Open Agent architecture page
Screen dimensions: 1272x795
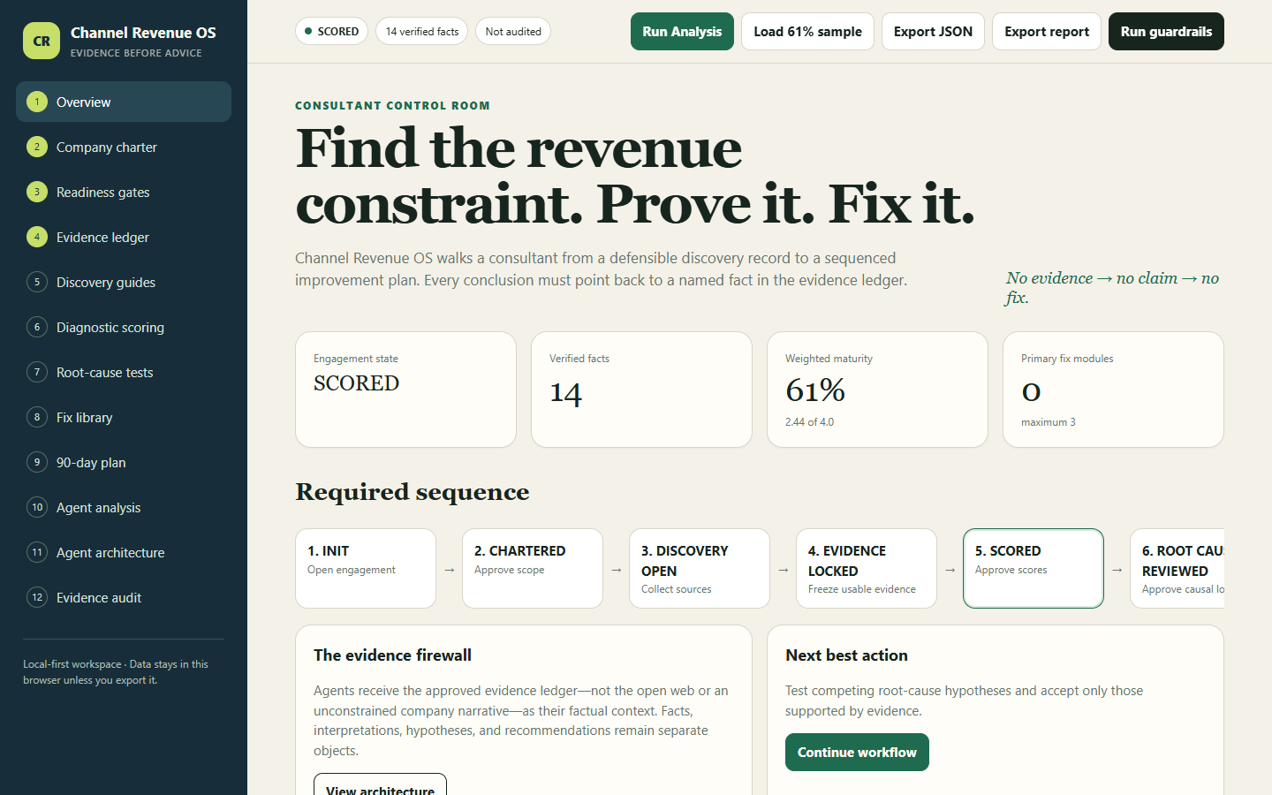[x=124, y=552]
